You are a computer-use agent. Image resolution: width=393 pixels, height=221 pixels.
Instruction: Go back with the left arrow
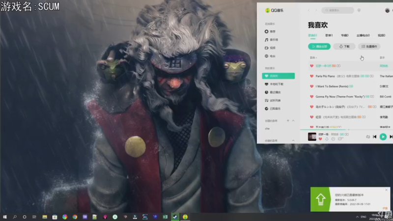[x=309, y=10]
